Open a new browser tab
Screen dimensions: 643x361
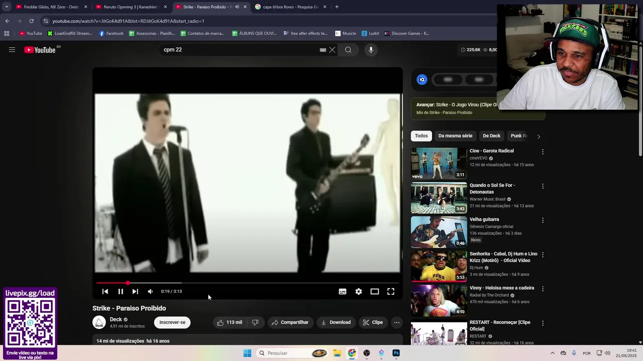pyautogui.click(x=337, y=7)
